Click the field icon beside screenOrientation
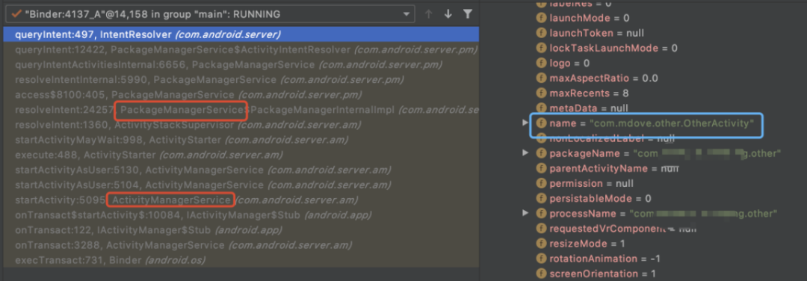The width and height of the screenshot is (807, 281). click(541, 274)
